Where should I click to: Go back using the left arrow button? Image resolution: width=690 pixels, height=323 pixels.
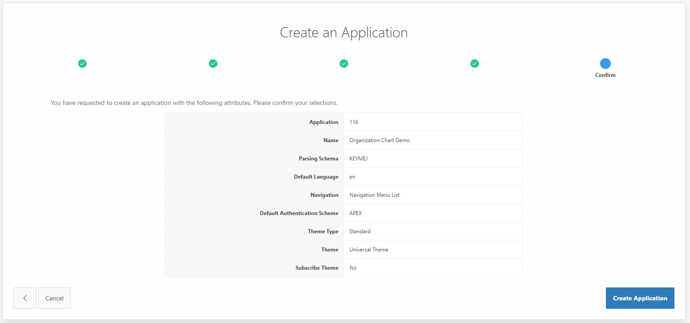point(25,298)
